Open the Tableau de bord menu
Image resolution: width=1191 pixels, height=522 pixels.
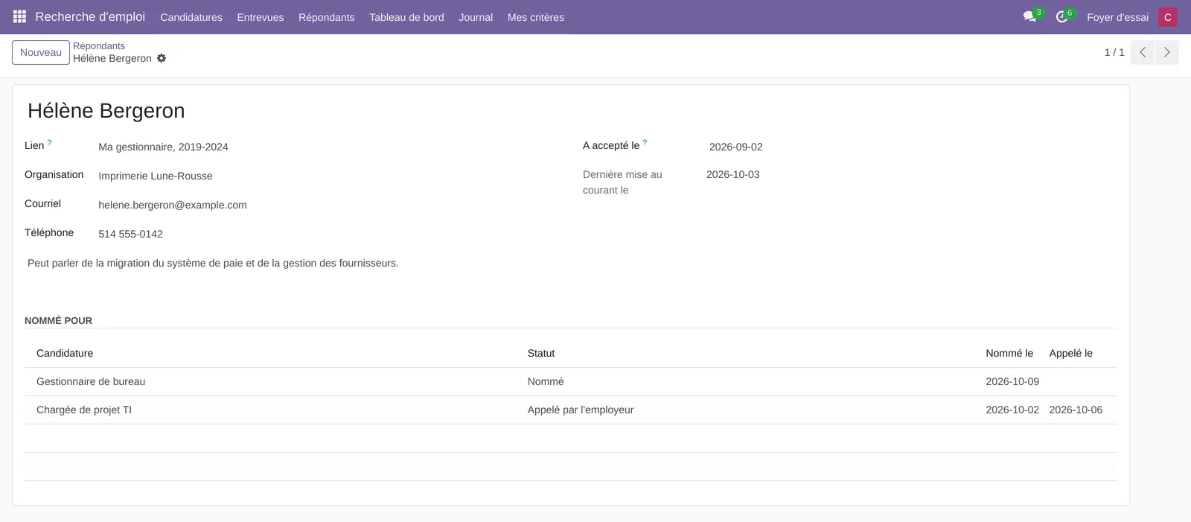pyautogui.click(x=406, y=17)
